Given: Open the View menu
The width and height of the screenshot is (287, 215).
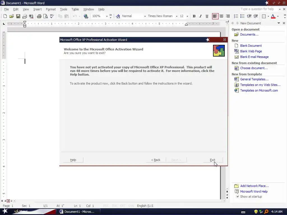Looking at the screenshot, I should [x=26, y=9].
